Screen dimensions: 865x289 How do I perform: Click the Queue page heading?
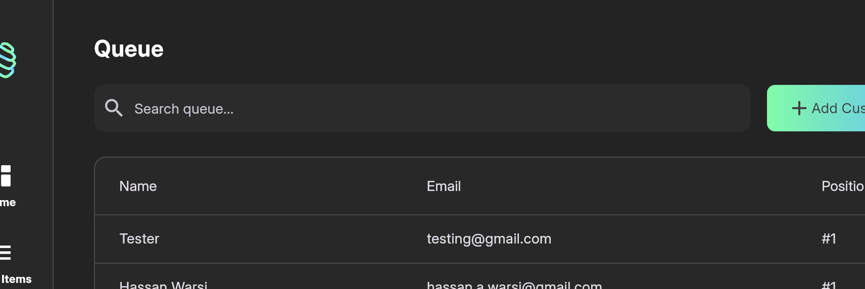pos(129,49)
